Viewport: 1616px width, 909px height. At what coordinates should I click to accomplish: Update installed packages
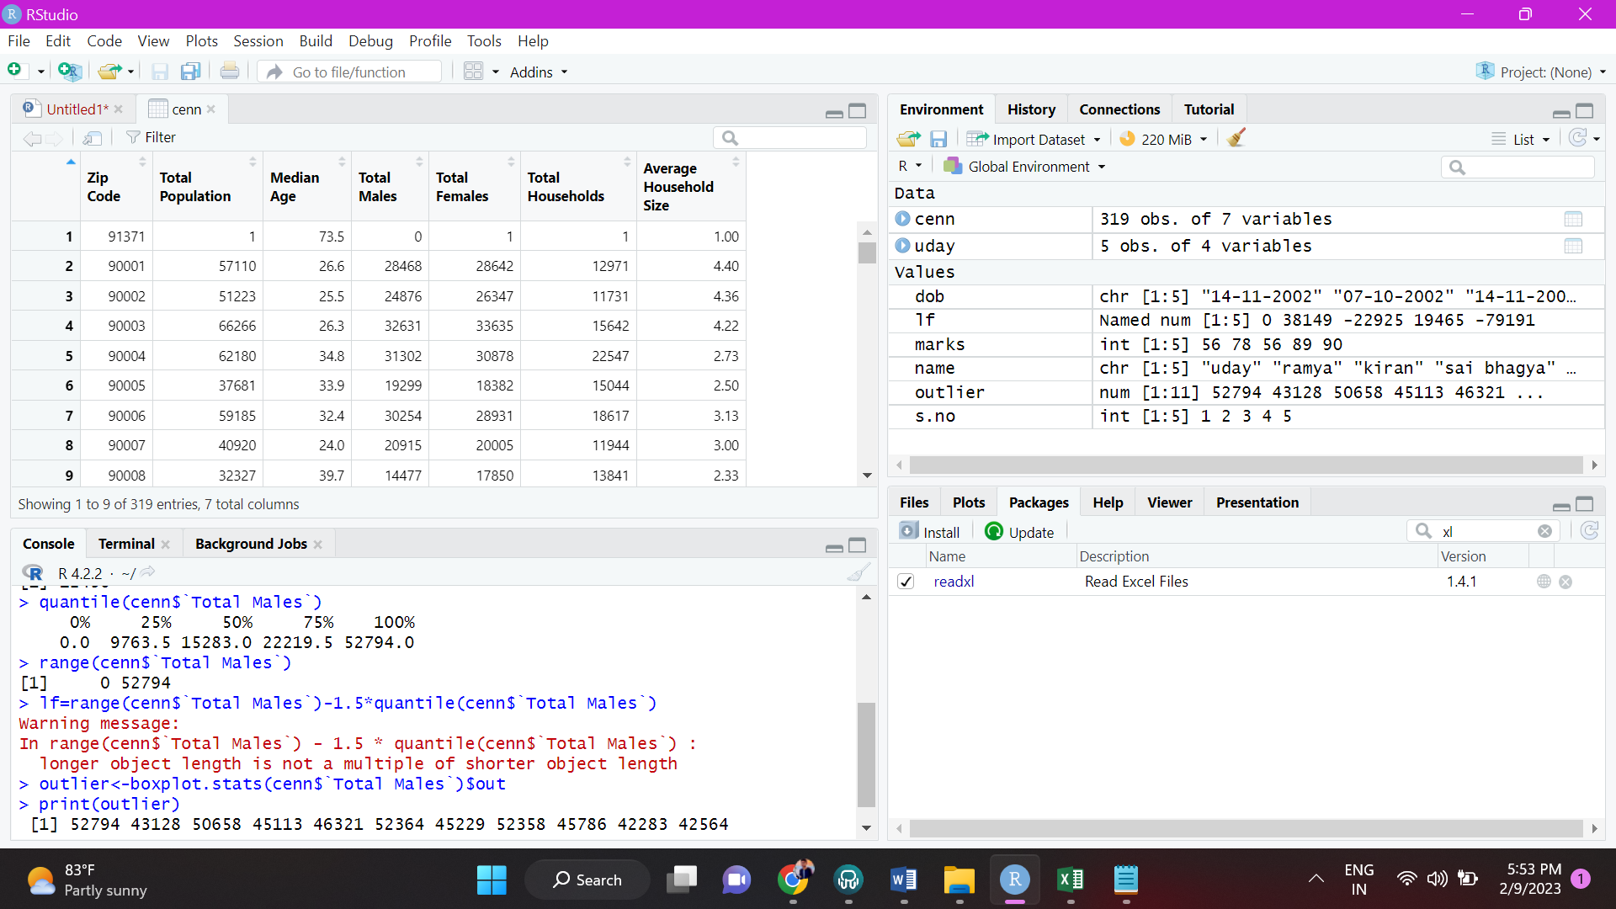click(1019, 531)
